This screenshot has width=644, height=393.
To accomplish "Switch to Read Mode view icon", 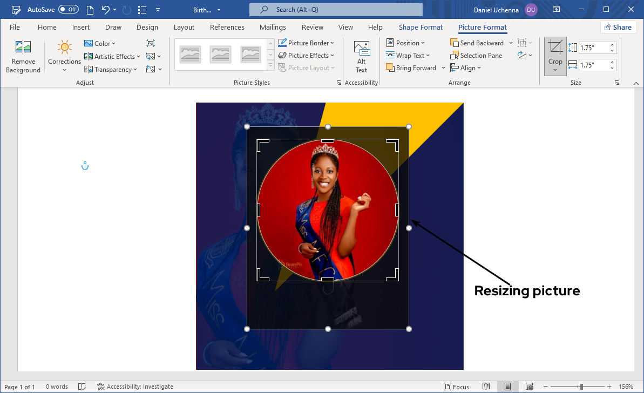I will [x=486, y=387].
